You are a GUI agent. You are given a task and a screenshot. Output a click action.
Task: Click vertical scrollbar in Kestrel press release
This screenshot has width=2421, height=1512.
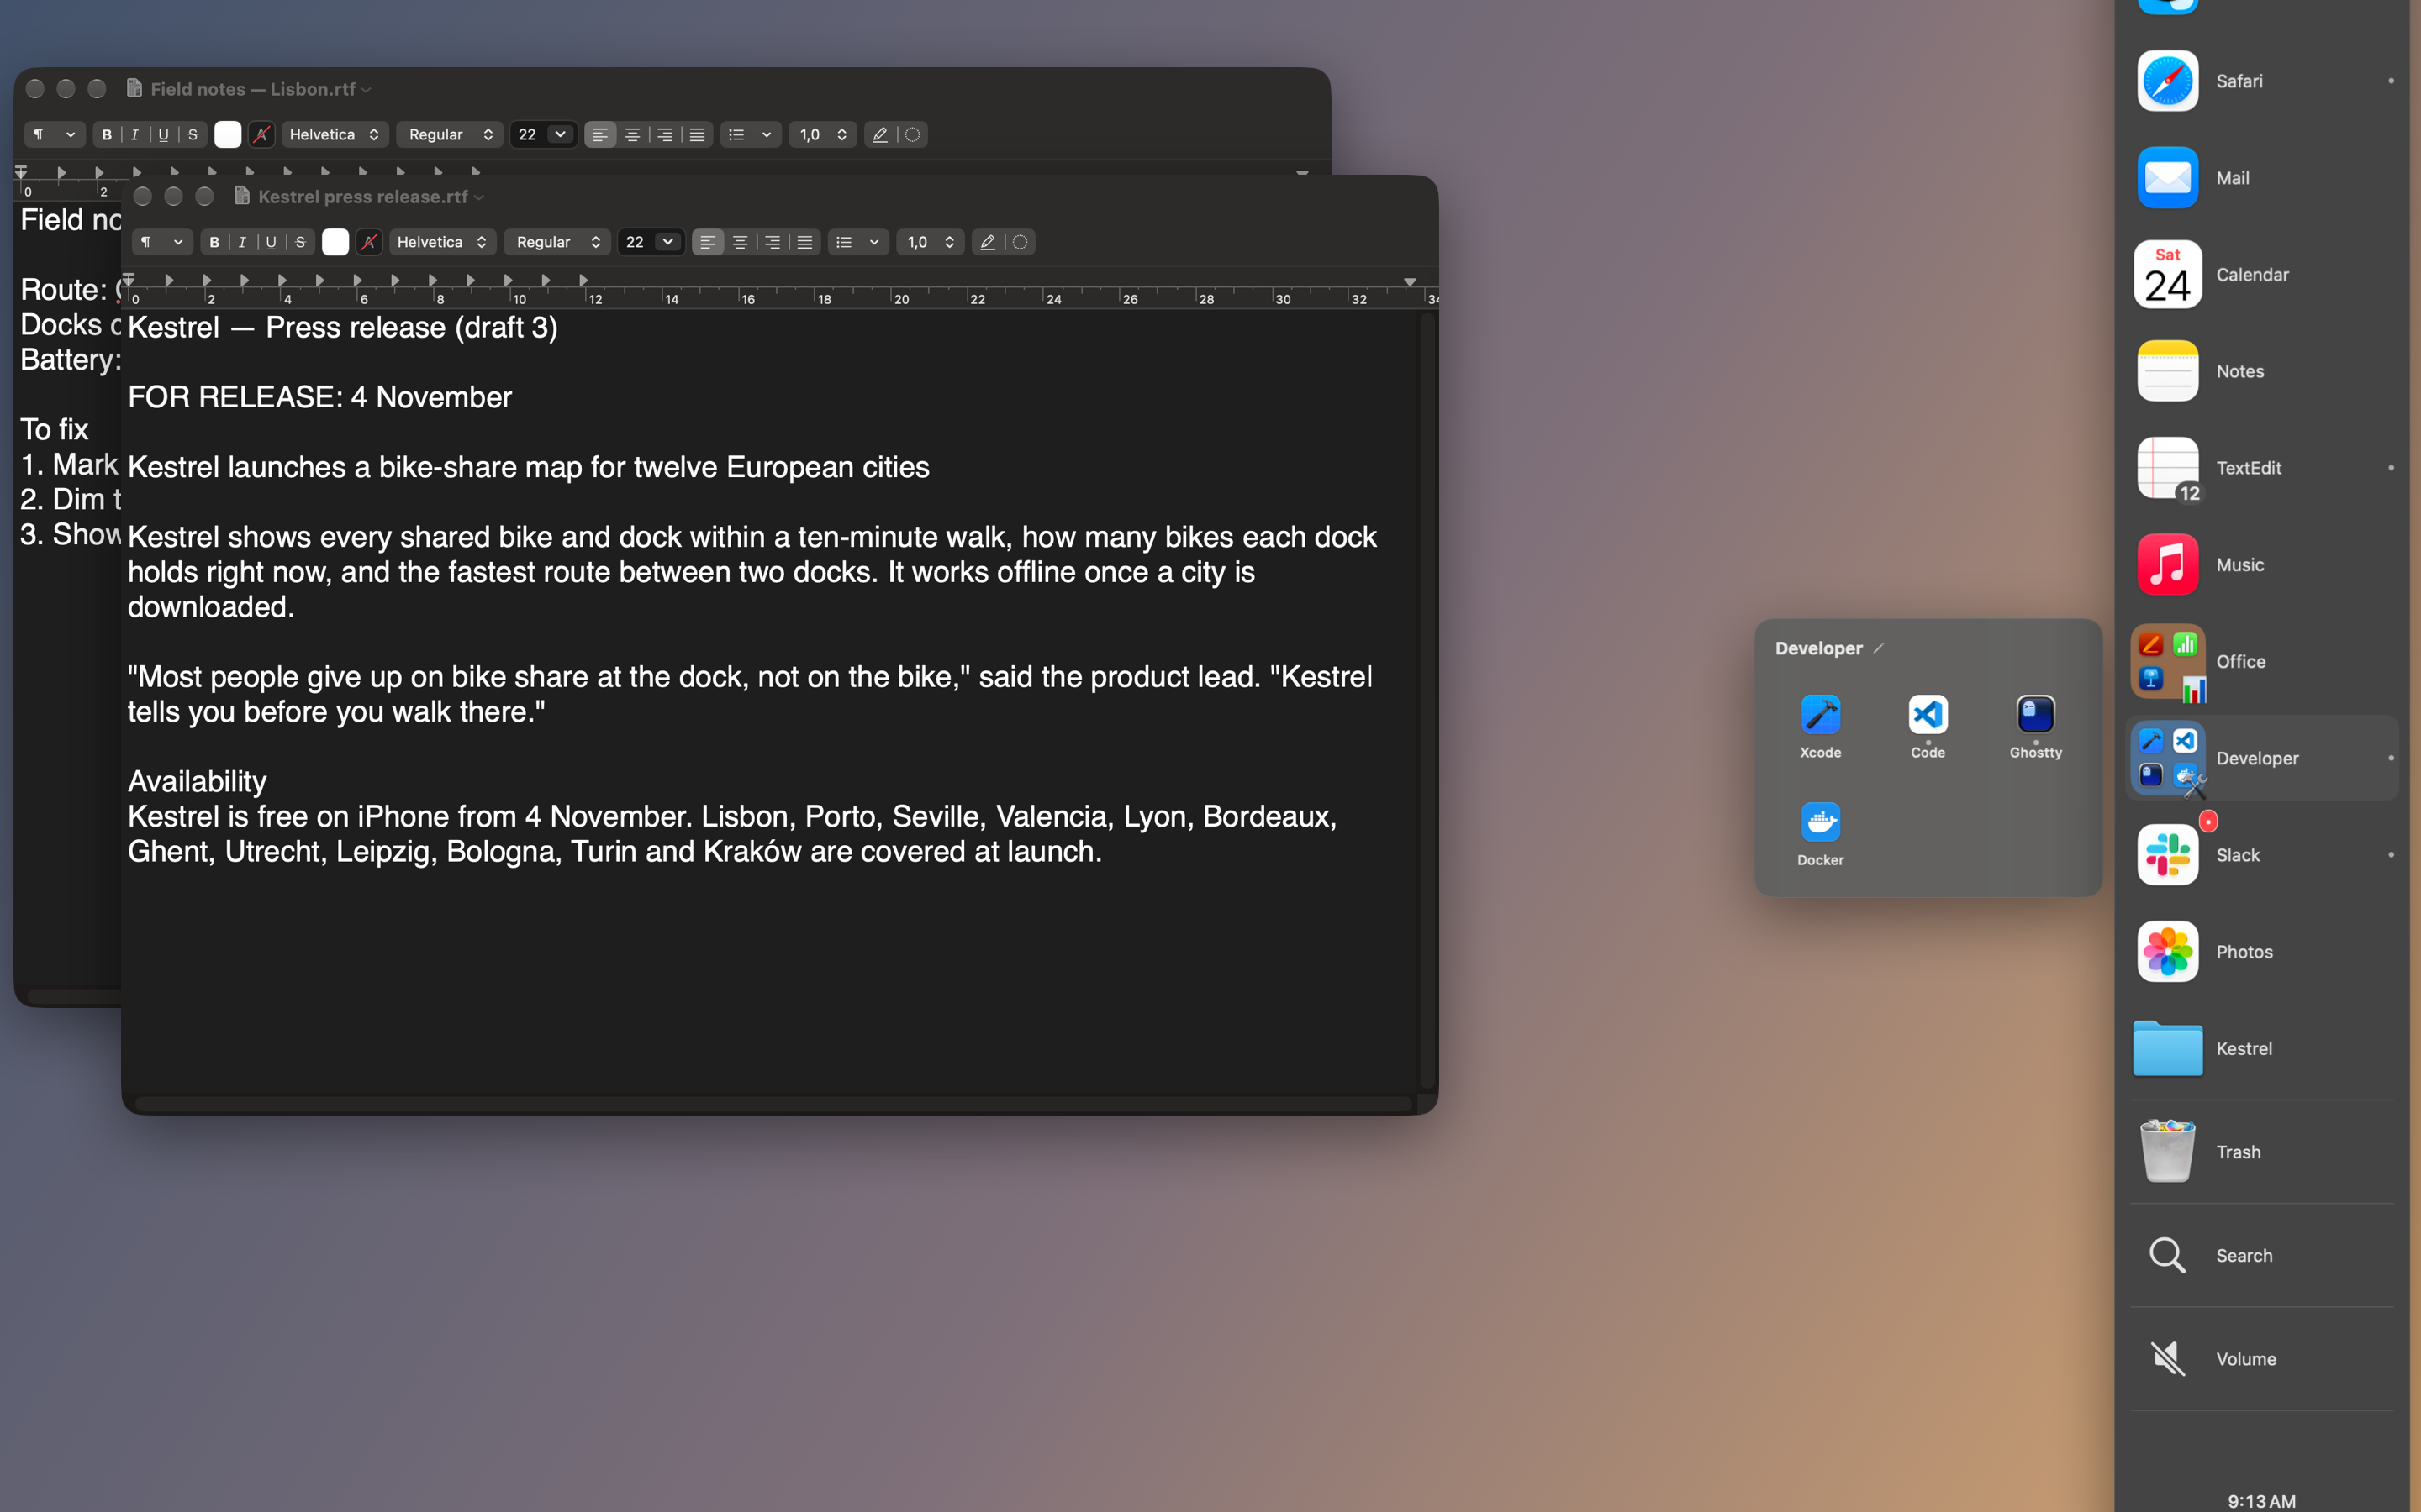pos(1428,700)
